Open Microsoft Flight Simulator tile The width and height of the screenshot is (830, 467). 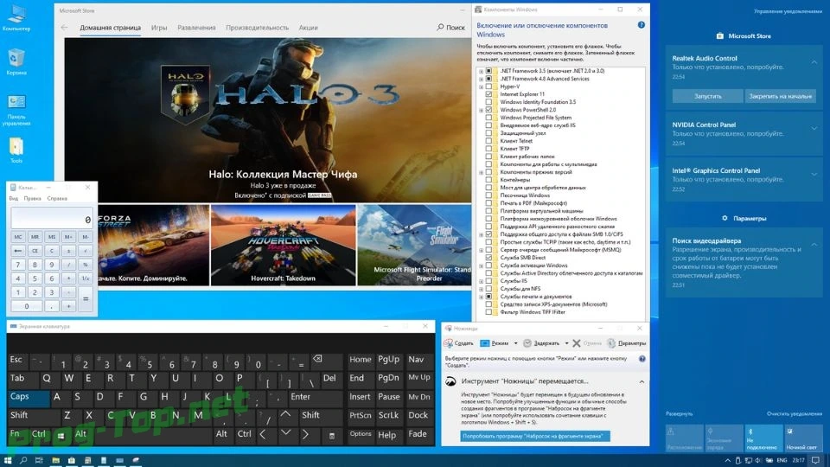click(414, 245)
